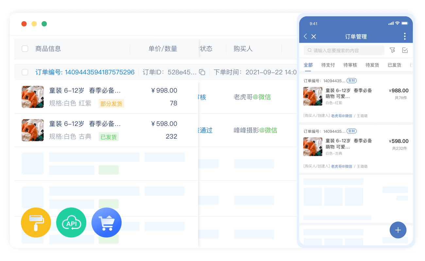
Task: Click the green macOS maximize dot
Action: coord(44,24)
